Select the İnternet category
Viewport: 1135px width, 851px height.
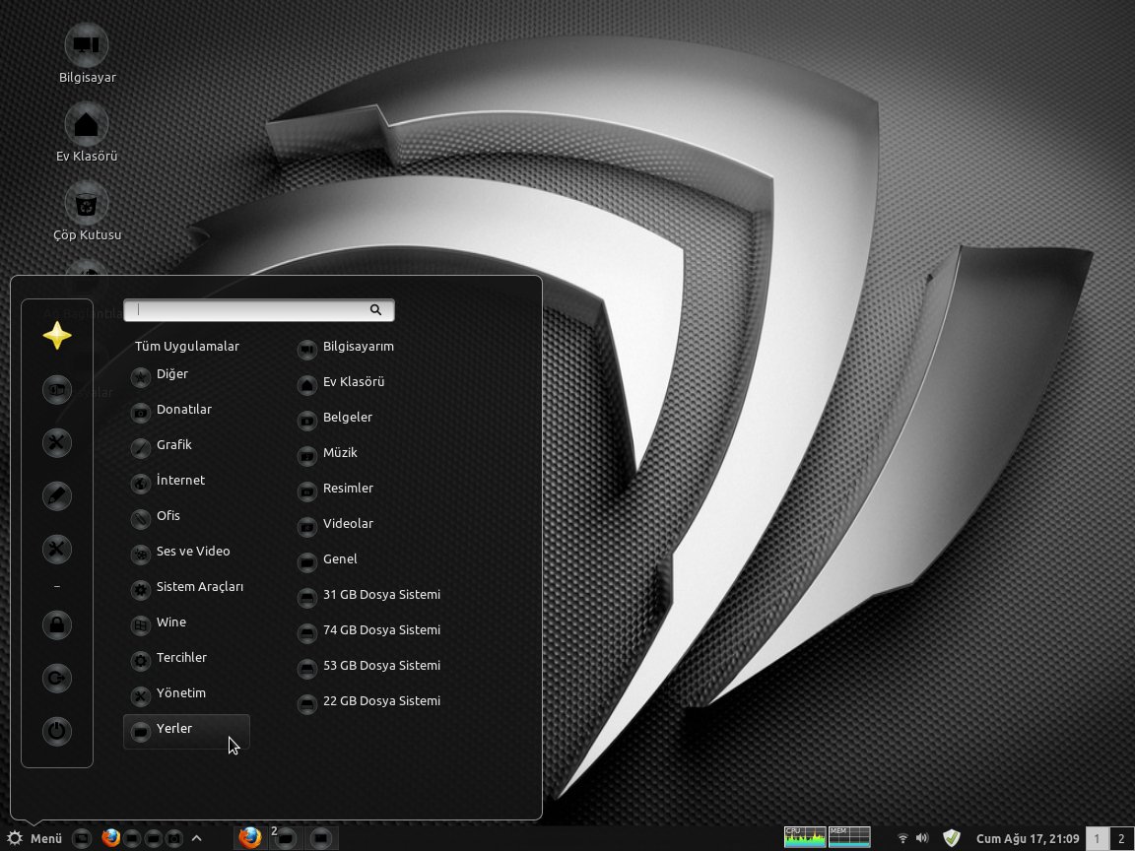pos(187,481)
